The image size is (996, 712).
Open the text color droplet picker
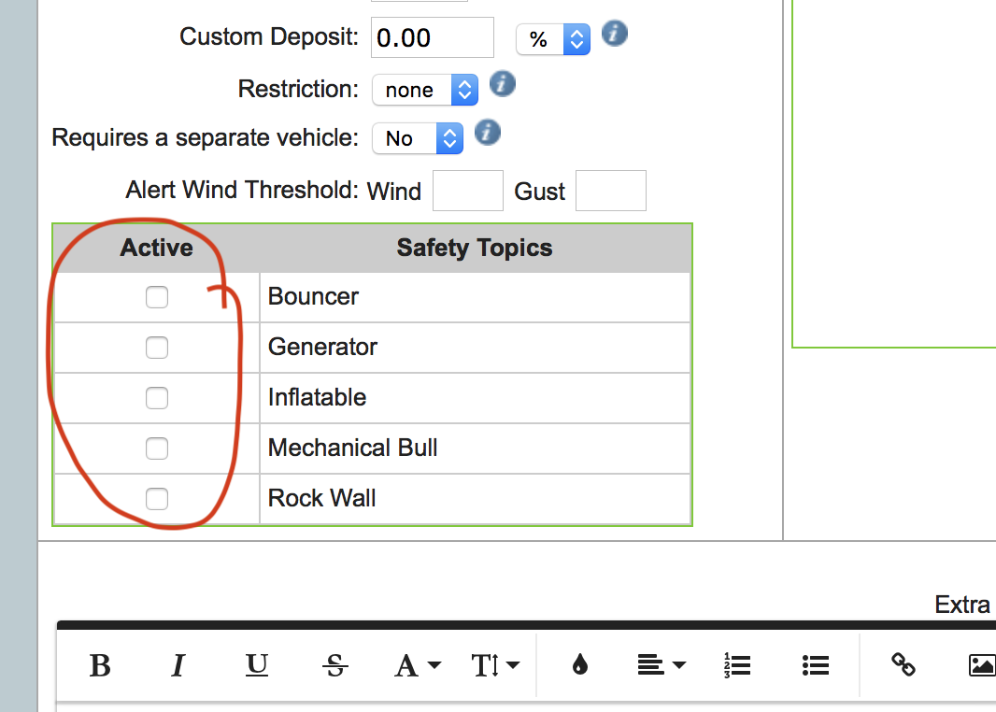tap(580, 665)
